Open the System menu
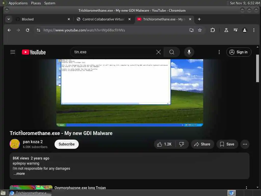Screen dimensions: 261x196 [x=50, y=3]
